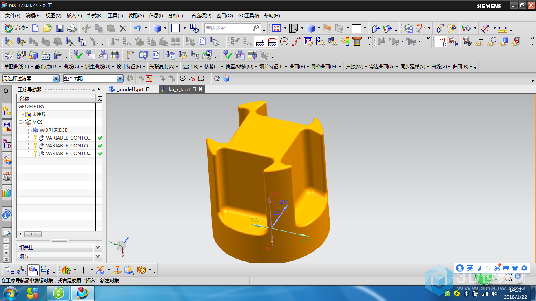This screenshot has width=536, height=301.
Task: Toggle the blue shaded cube display icon
Action: (226, 78)
